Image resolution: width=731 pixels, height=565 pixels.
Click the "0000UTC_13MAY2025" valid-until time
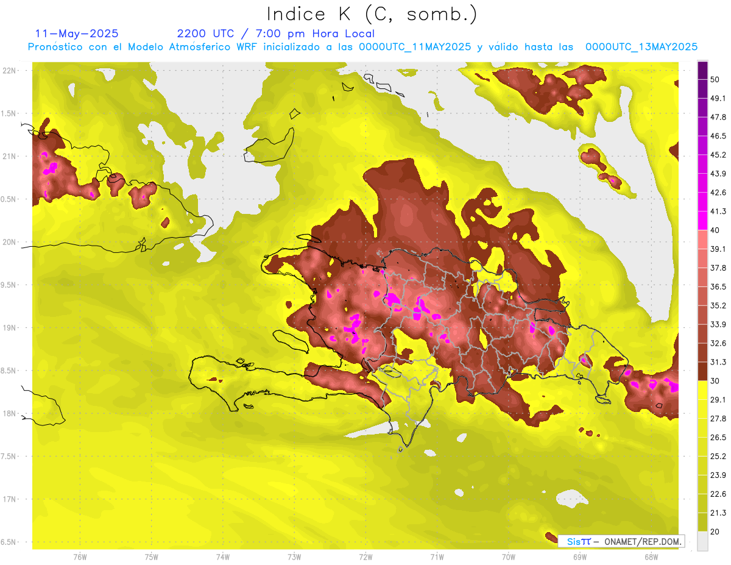641,47
